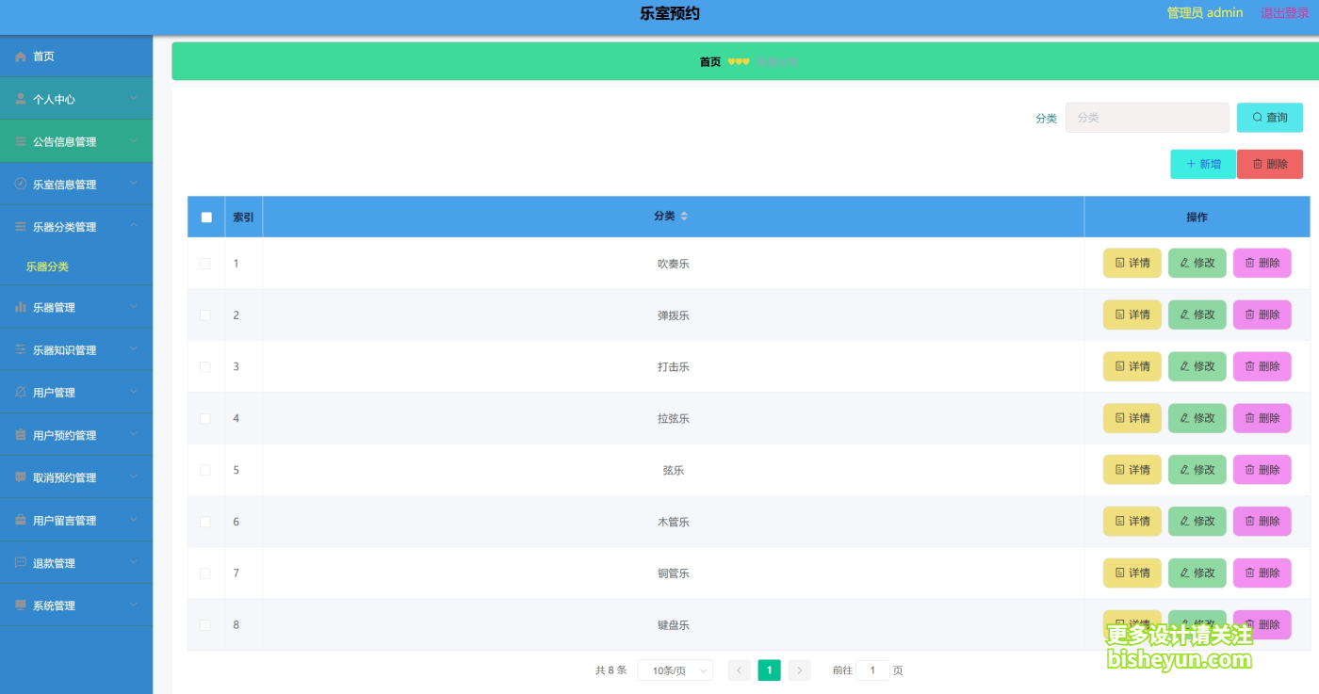Click the next page arrow
Screen dimensions: 1319x694
click(799, 670)
